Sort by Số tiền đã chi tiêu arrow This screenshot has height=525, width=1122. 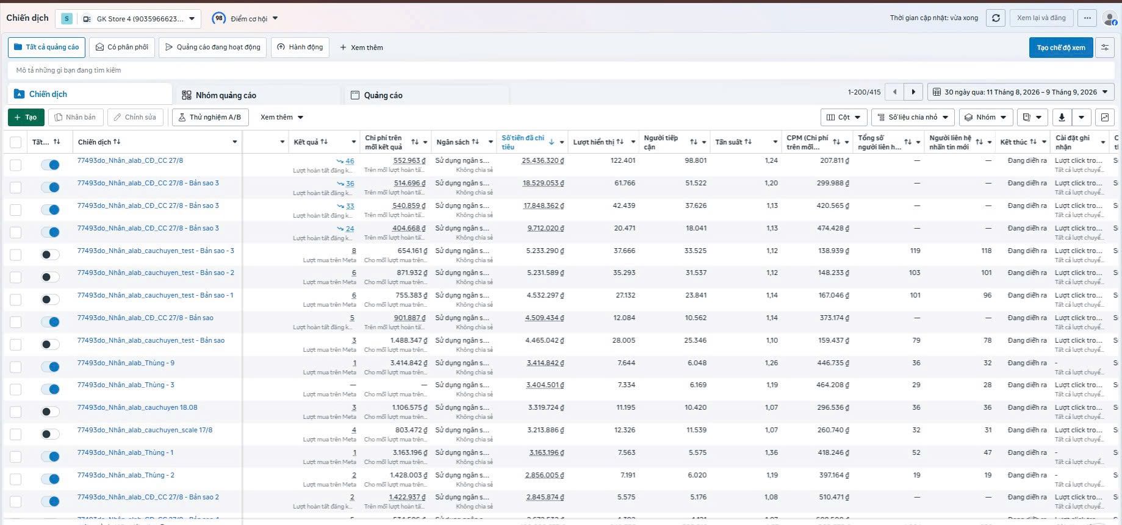point(552,142)
